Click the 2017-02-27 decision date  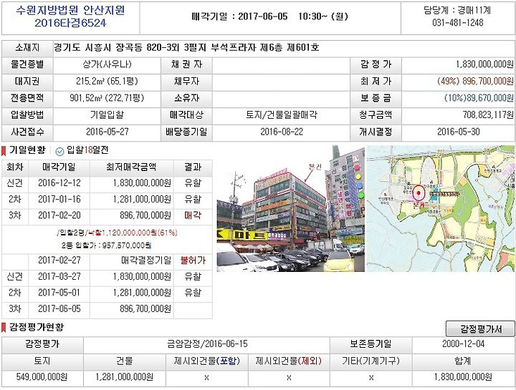59,260
